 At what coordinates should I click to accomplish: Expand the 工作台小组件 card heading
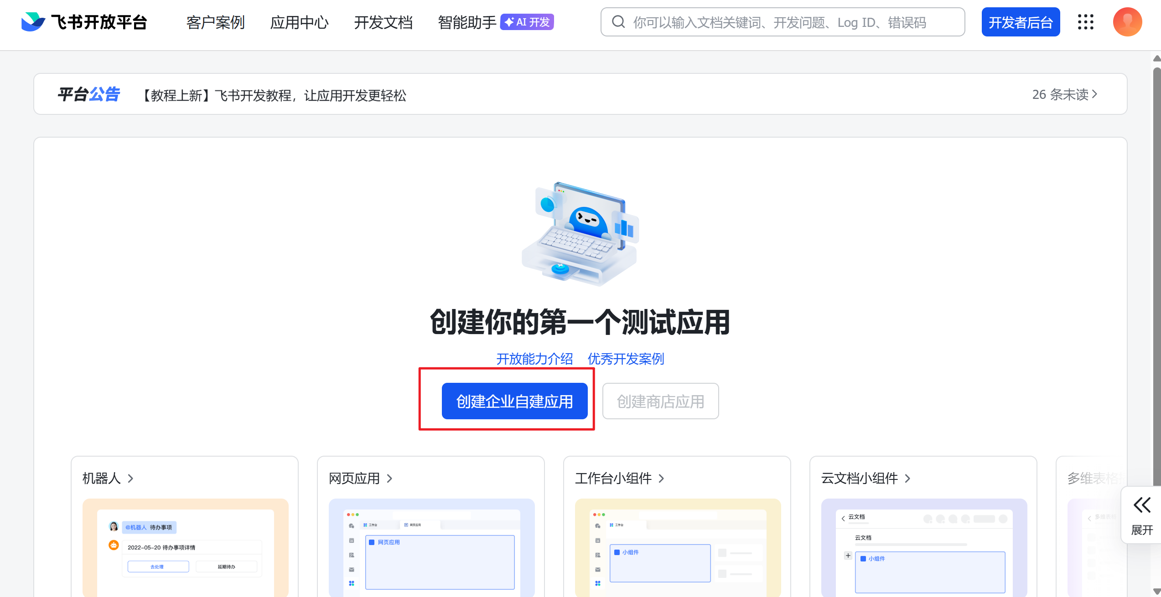click(x=620, y=478)
